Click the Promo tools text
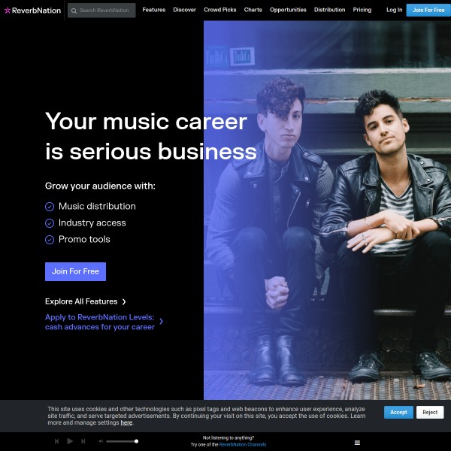This screenshot has height=451, width=451. tap(84, 239)
